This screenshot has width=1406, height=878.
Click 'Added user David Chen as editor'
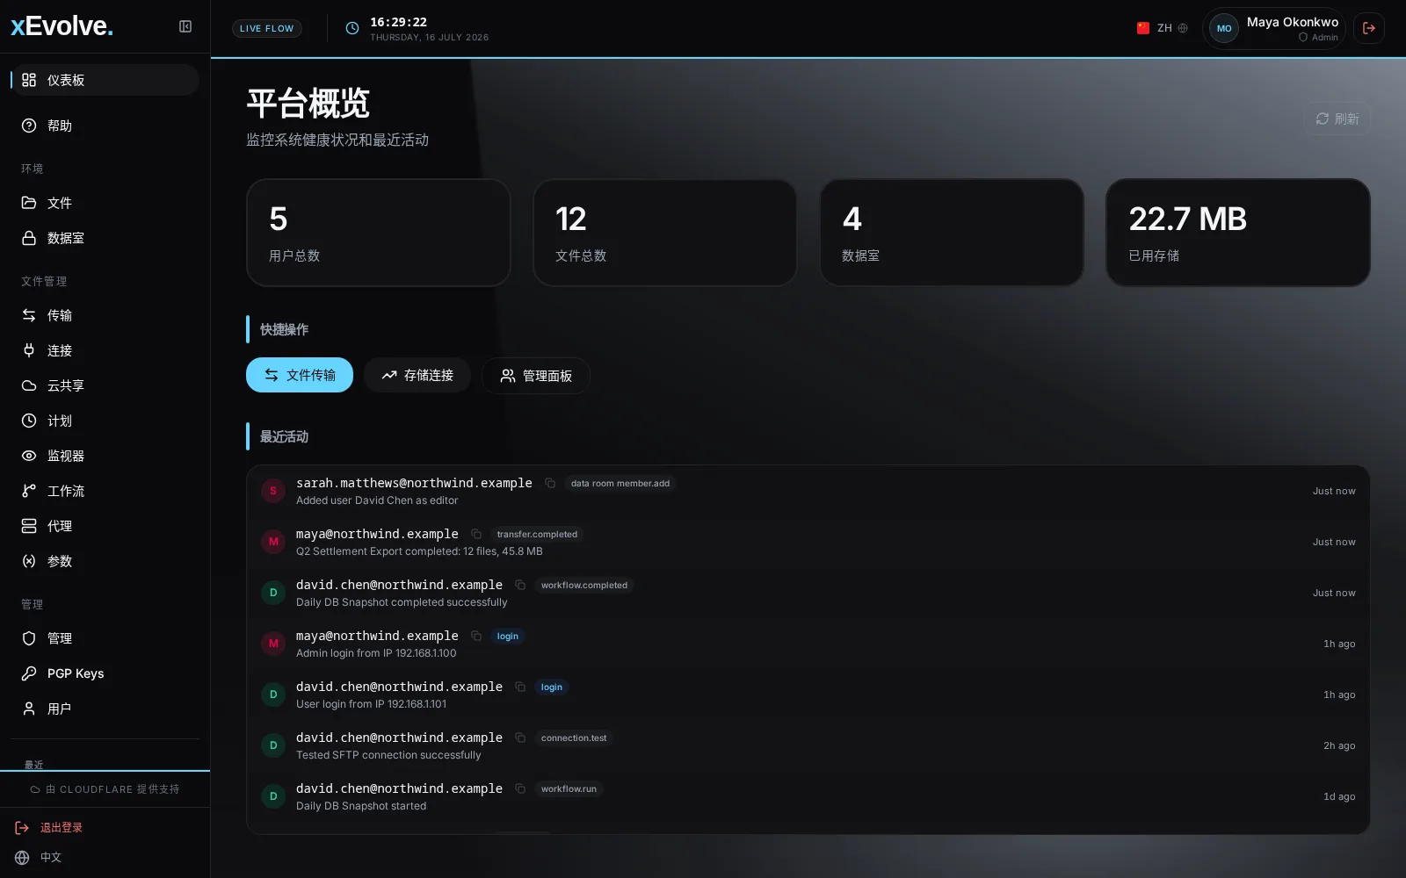tap(377, 500)
